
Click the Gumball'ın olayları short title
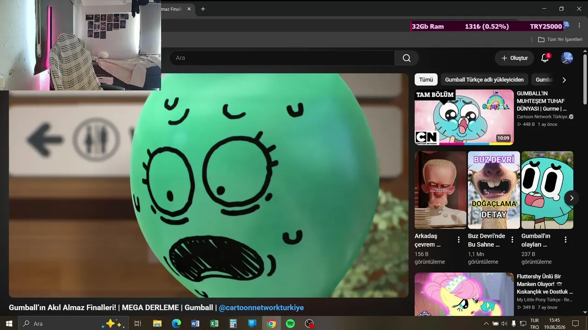pyautogui.click(x=536, y=240)
